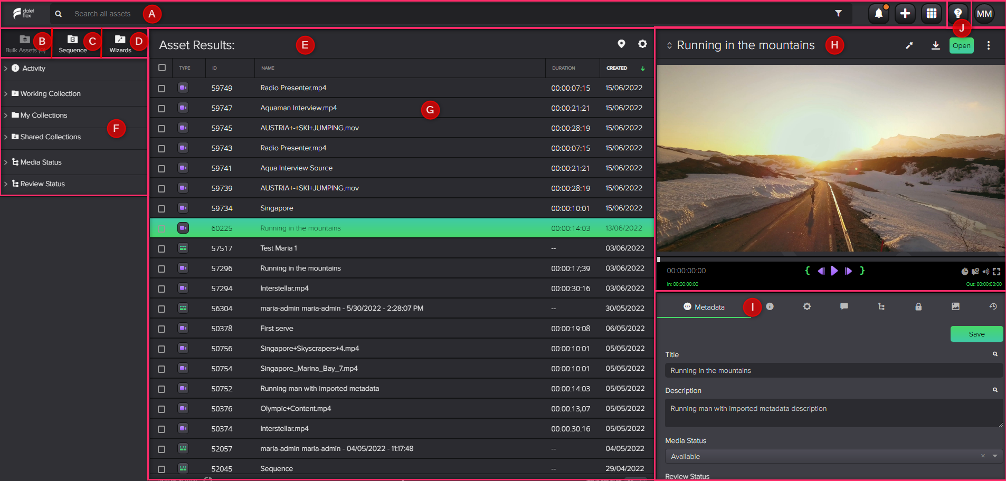
Task: Open the Asset Results settings gear
Action: tap(642, 44)
